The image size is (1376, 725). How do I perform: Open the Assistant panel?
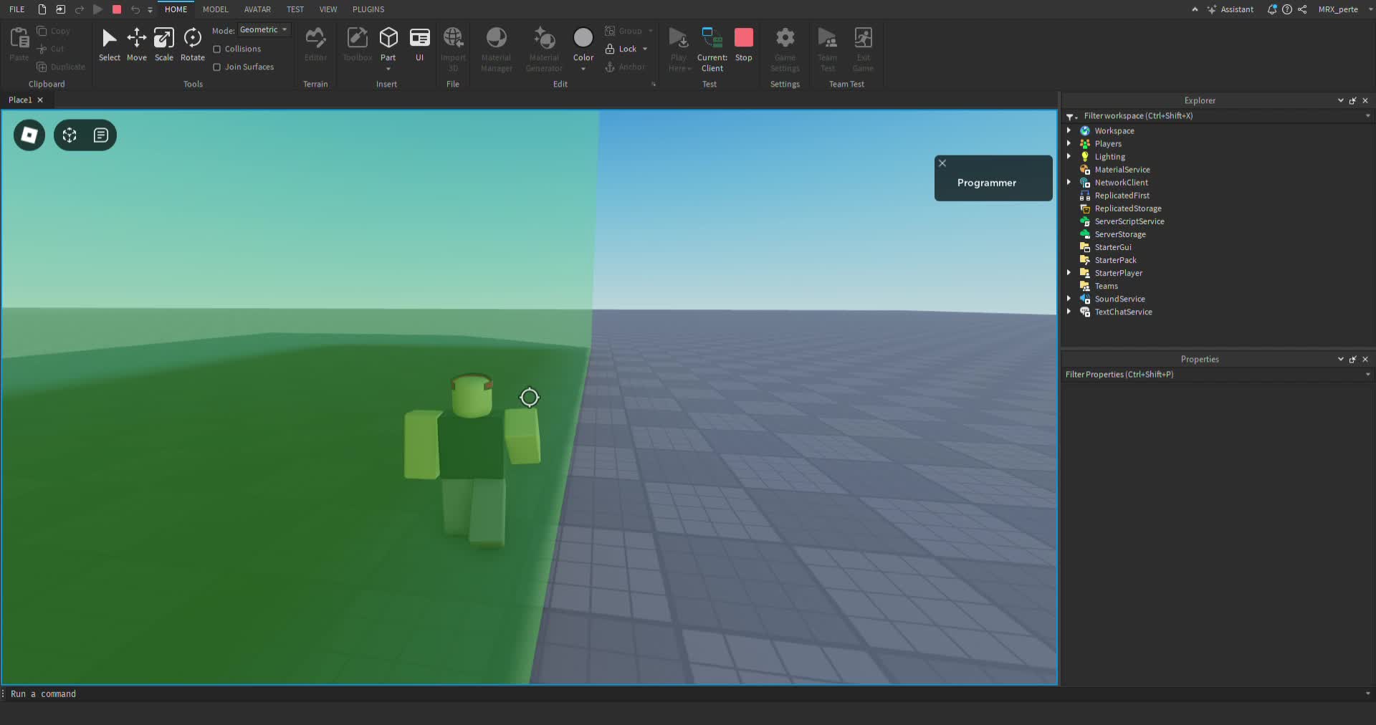pyautogui.click(x=1230, y=9)
